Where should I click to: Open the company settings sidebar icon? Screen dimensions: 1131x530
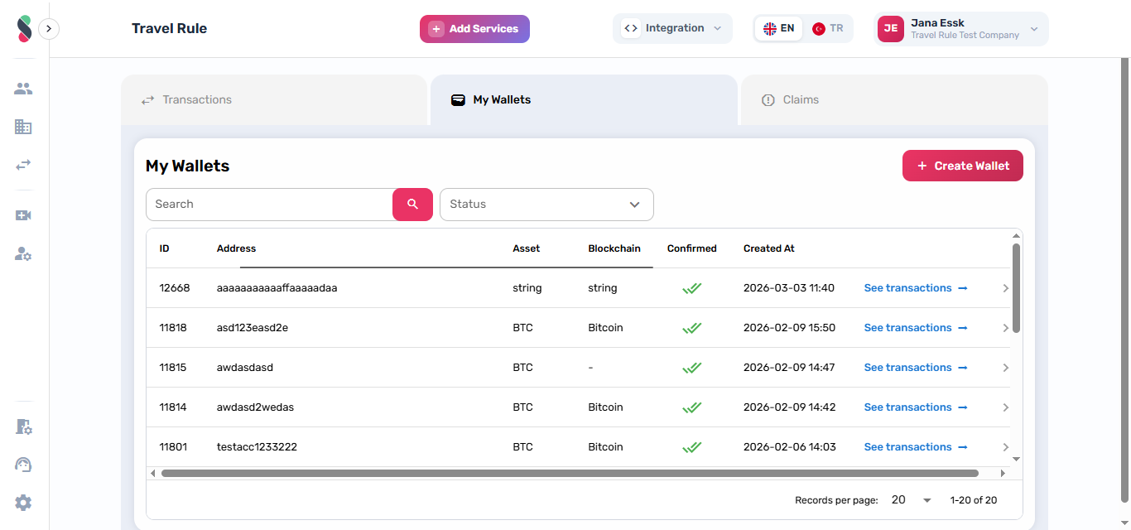pos(23,426)
